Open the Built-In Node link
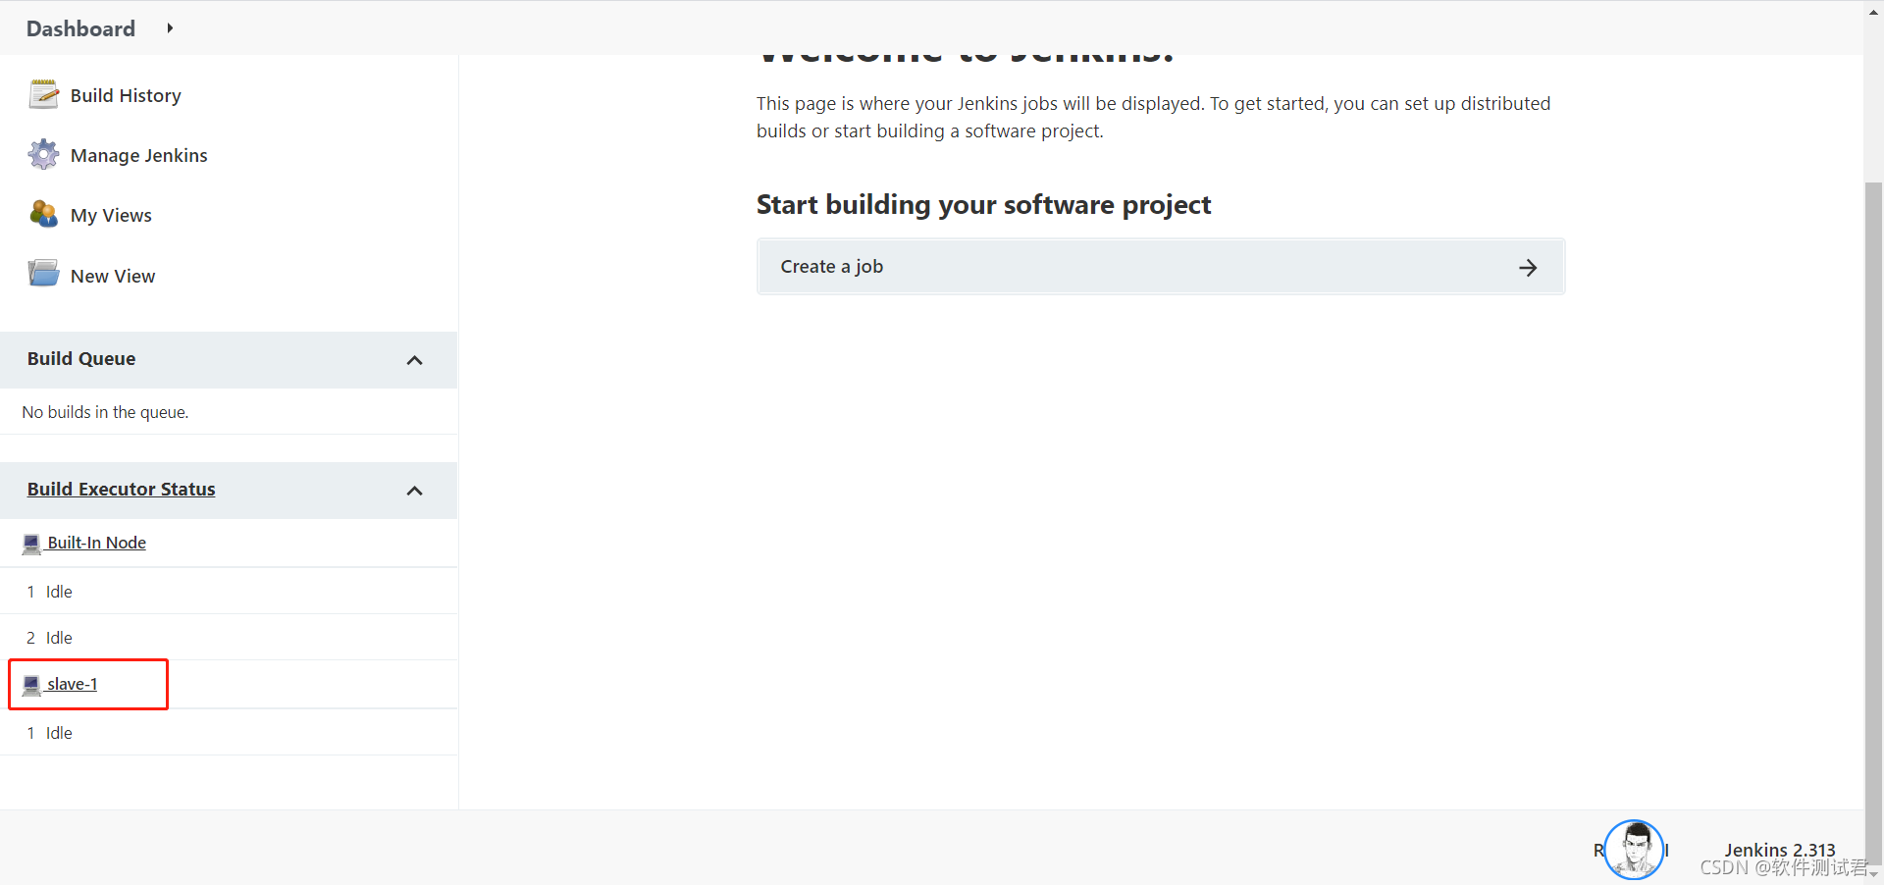The height and width of the screenshot is (885, 1884). [x=96, y=543]
